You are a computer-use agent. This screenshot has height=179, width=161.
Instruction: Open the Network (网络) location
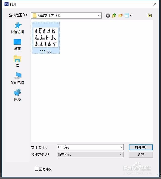click(17, 95)
